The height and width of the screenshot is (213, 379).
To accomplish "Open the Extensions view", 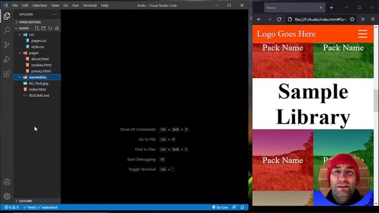I will 7,73.
